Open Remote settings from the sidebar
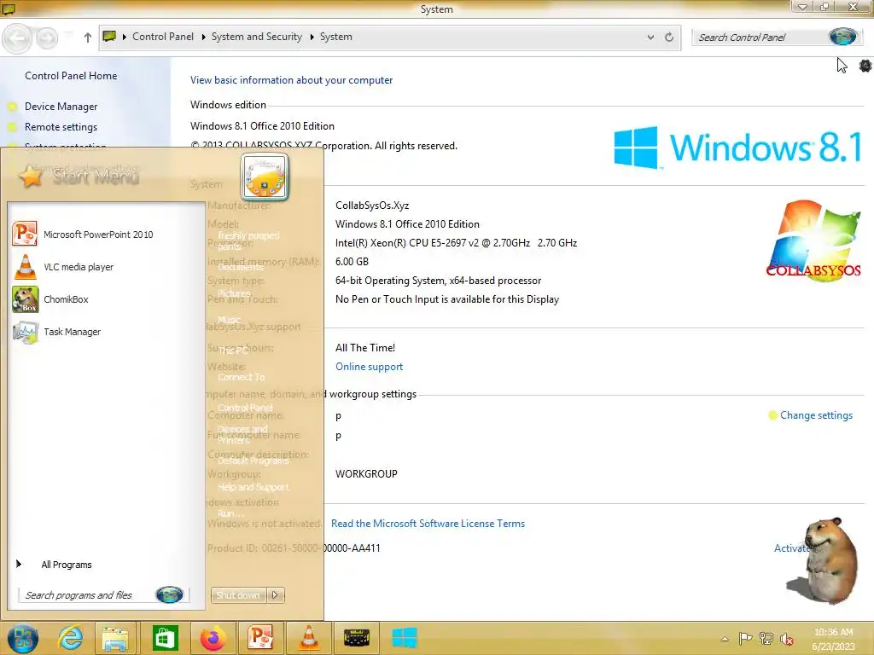This screenshot has width=874, height=655. coord(61,127)
